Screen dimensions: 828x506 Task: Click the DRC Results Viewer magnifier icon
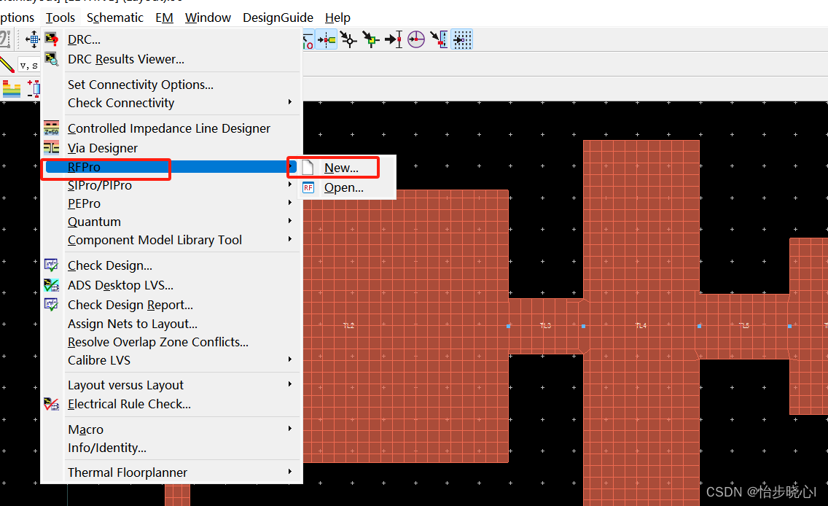(x=51, y=58)
